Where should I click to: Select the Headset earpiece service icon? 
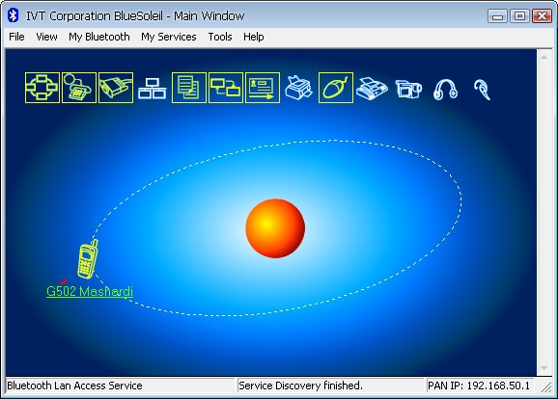[x=482, y=90]
